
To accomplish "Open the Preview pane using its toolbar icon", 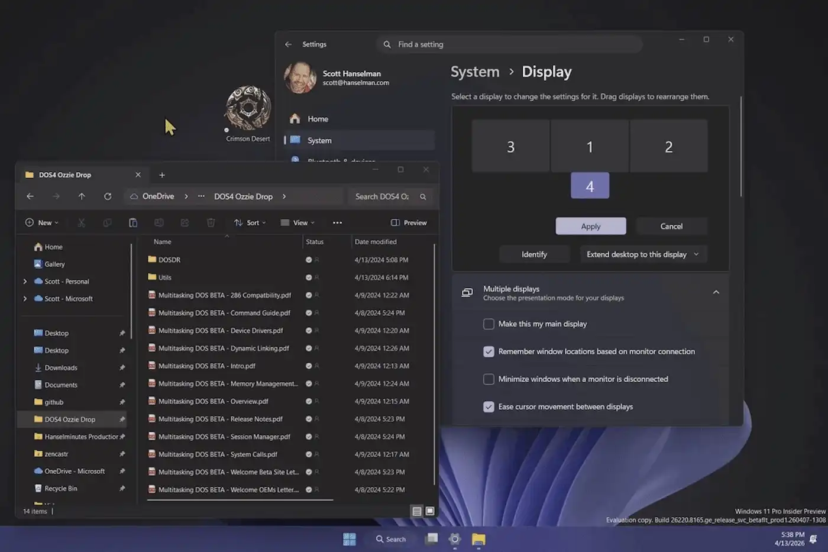I will (409, 222).
